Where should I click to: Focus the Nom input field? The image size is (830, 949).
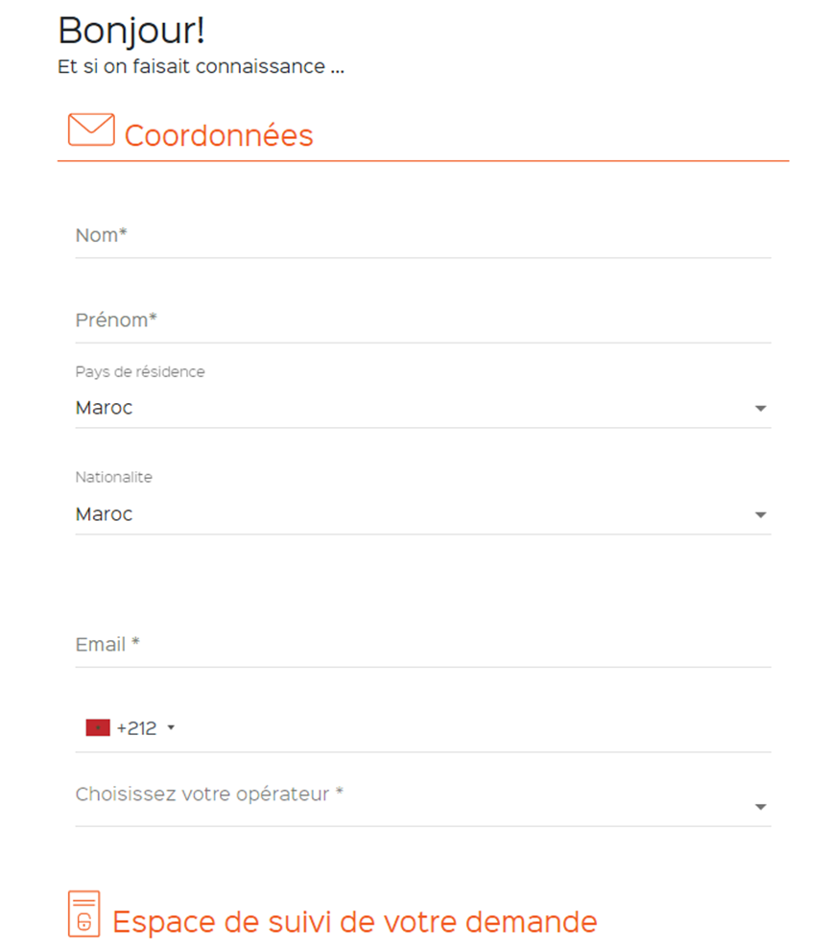pyautogui.click(x=422, y=236)
